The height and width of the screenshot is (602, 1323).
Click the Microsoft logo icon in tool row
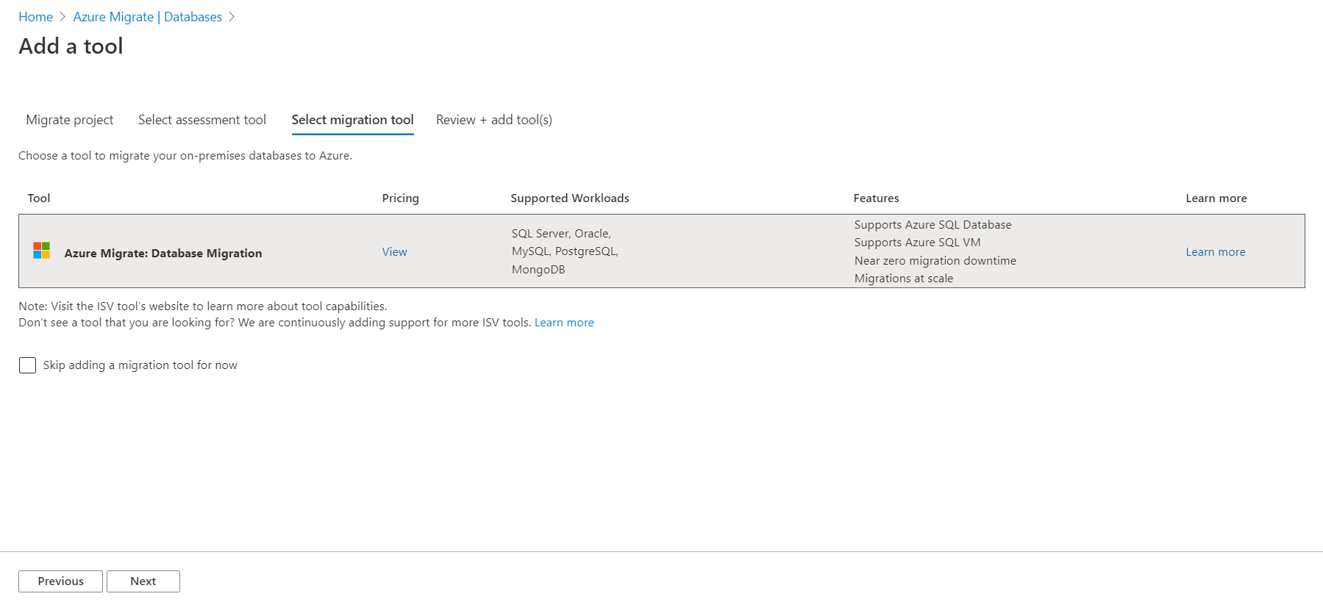coord(41,251)
